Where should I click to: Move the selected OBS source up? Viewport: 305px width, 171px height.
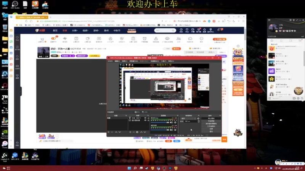[x=141, y=132]
